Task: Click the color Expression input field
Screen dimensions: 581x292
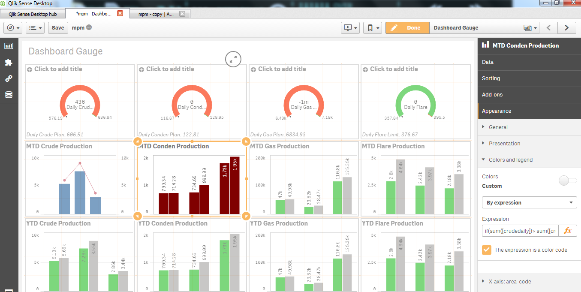Action: 520,231
